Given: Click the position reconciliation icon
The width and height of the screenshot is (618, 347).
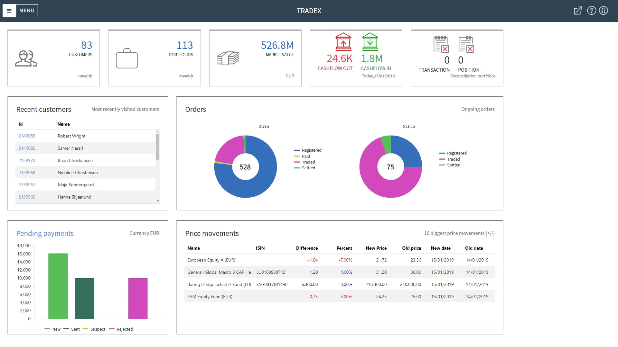Looking at the screenshot, I should (x=466, y=44).
